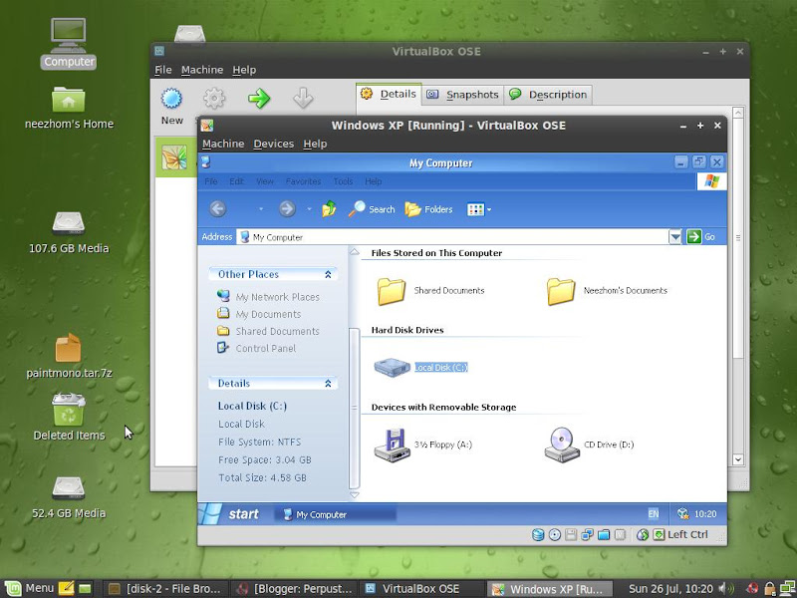Click the floppy disk icon in VM status bar
This screenshot has width=797, height=598.
(571, 534)
